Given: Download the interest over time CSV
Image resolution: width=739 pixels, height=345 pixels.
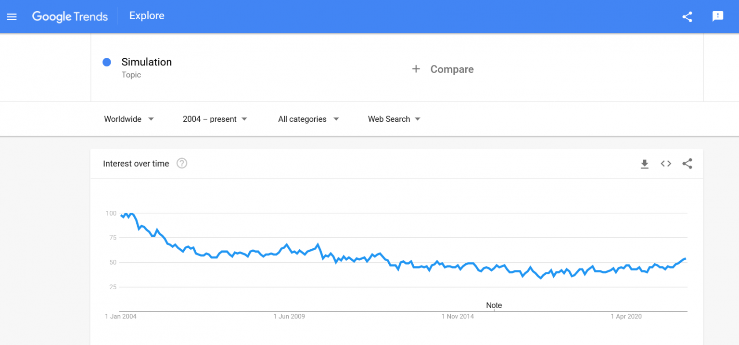Looking at the screenshot, I should (645, 164).
